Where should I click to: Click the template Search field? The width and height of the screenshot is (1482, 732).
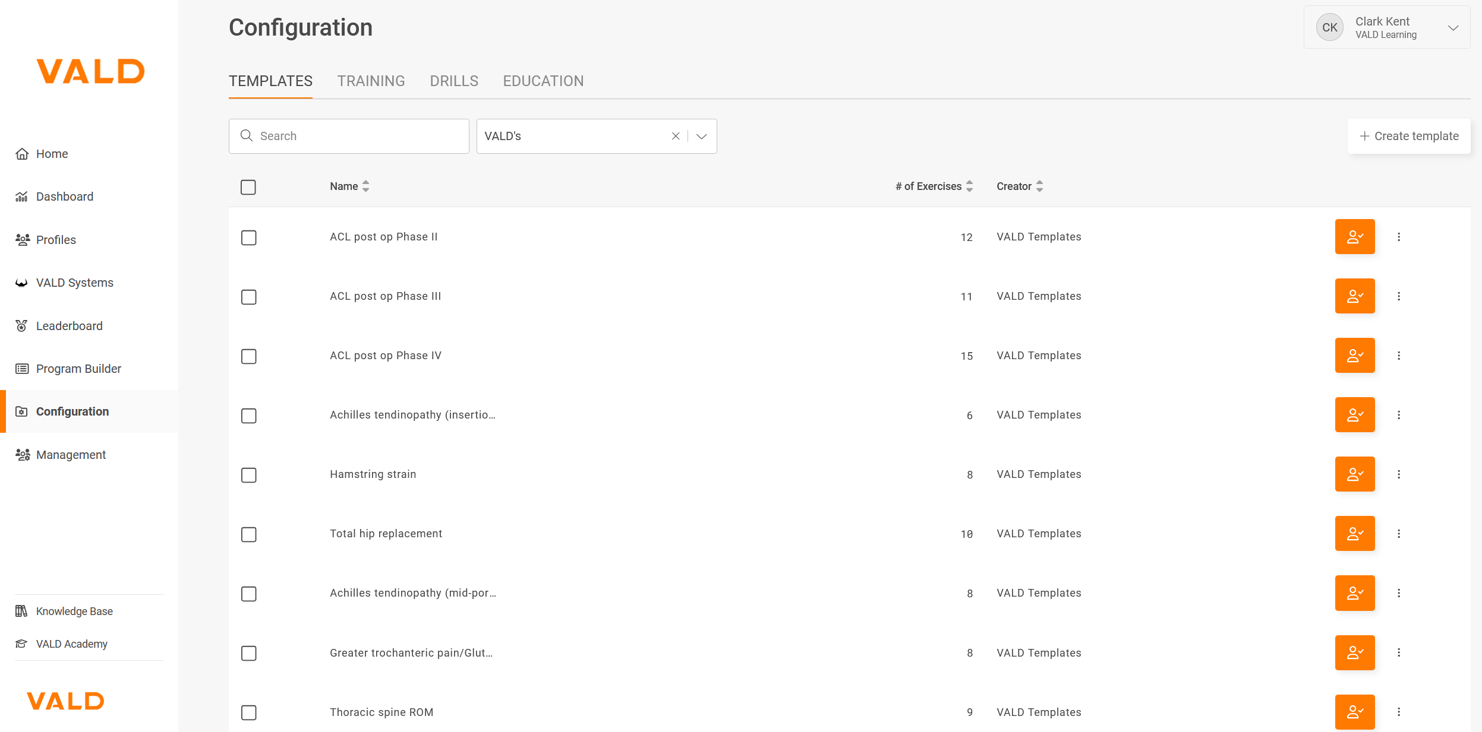pos(357,136)
